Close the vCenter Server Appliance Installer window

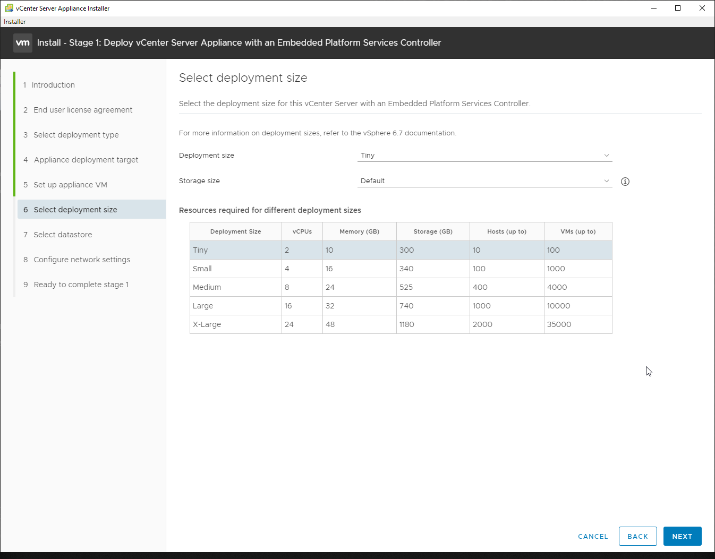point(702,8)
